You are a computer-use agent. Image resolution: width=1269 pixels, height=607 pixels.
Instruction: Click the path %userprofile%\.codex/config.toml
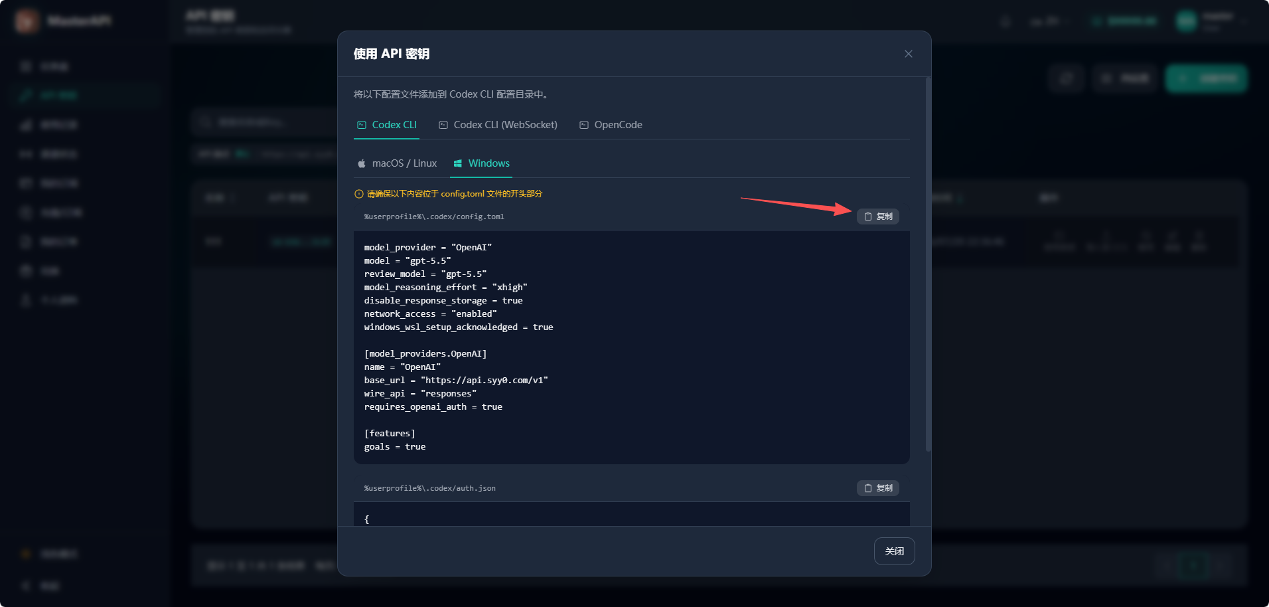[434, 217]
